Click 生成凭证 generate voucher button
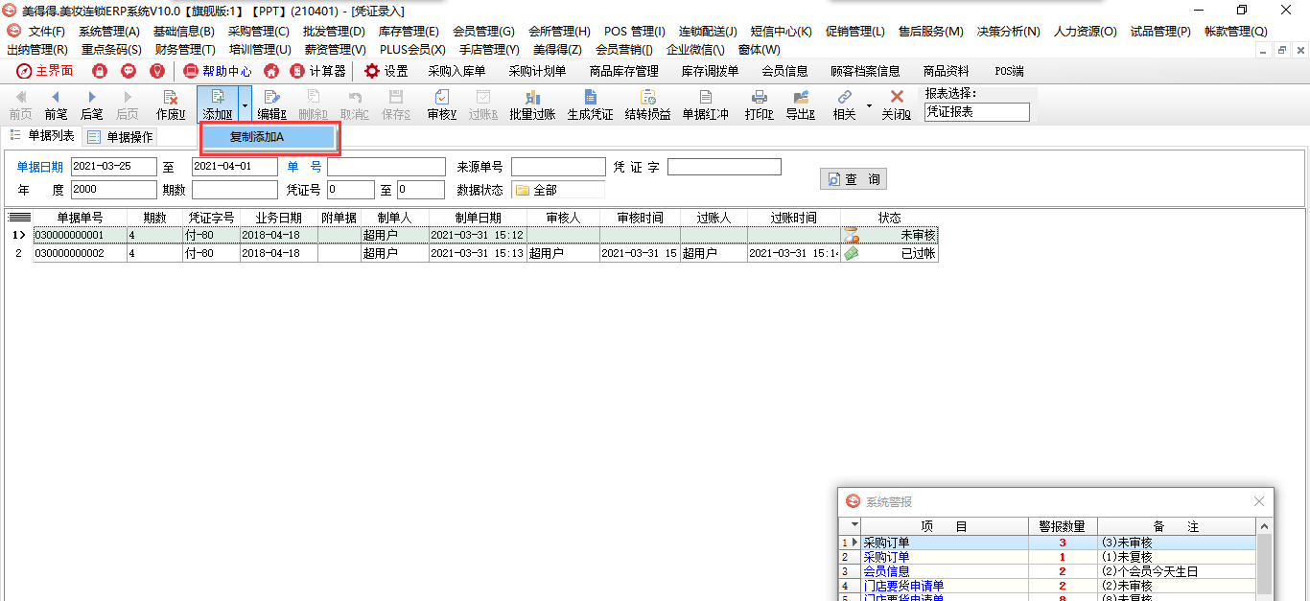The width and height of the screenshot is (1310, 601). 590,104
